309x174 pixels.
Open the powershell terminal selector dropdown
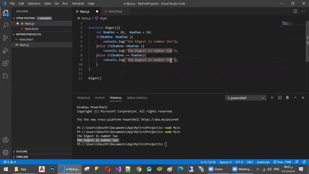point(246,98)
